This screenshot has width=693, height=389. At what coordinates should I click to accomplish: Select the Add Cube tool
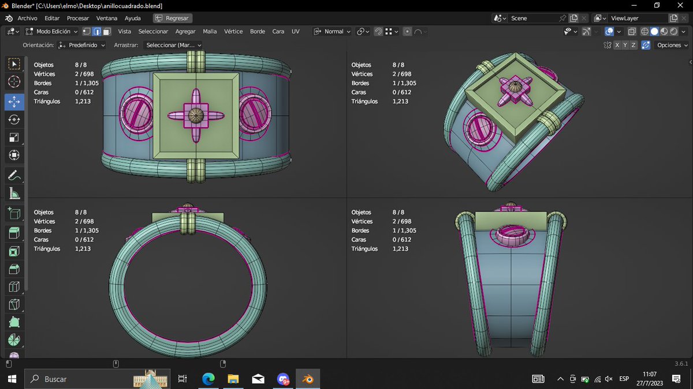(14, 214)
